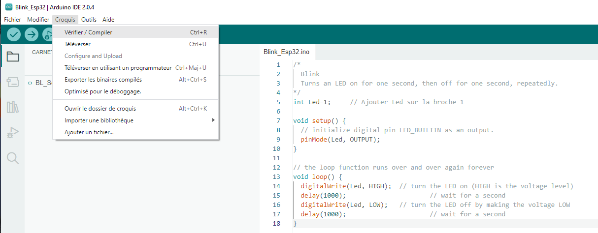
Task: Open the Search magnifier sidebar icon
Action: tap(13, 158)
